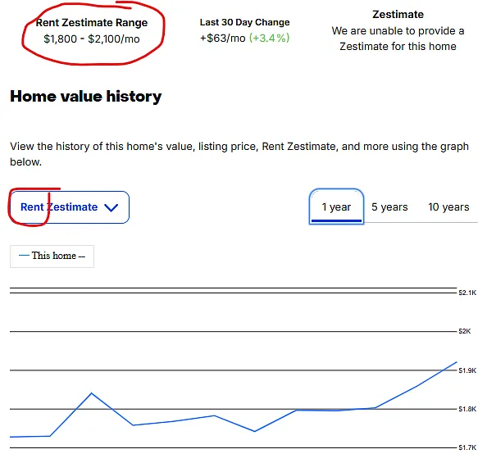Click the Zestimate heading
Viewport: 478px width, 472px height.
398,14
